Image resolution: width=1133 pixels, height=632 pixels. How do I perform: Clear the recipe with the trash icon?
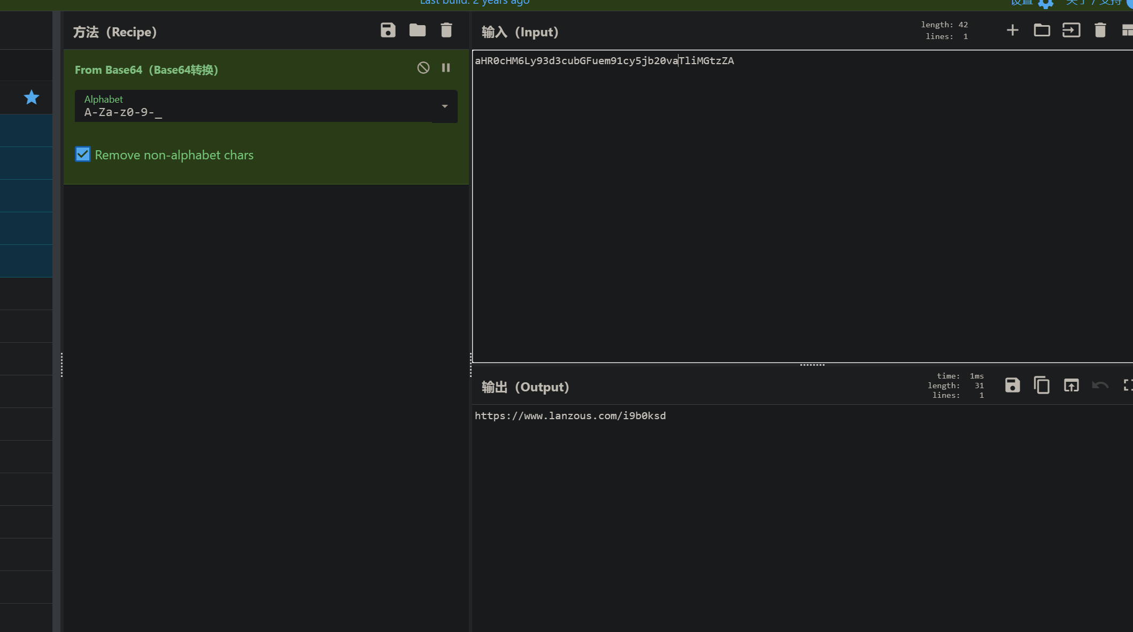(446, 30)
